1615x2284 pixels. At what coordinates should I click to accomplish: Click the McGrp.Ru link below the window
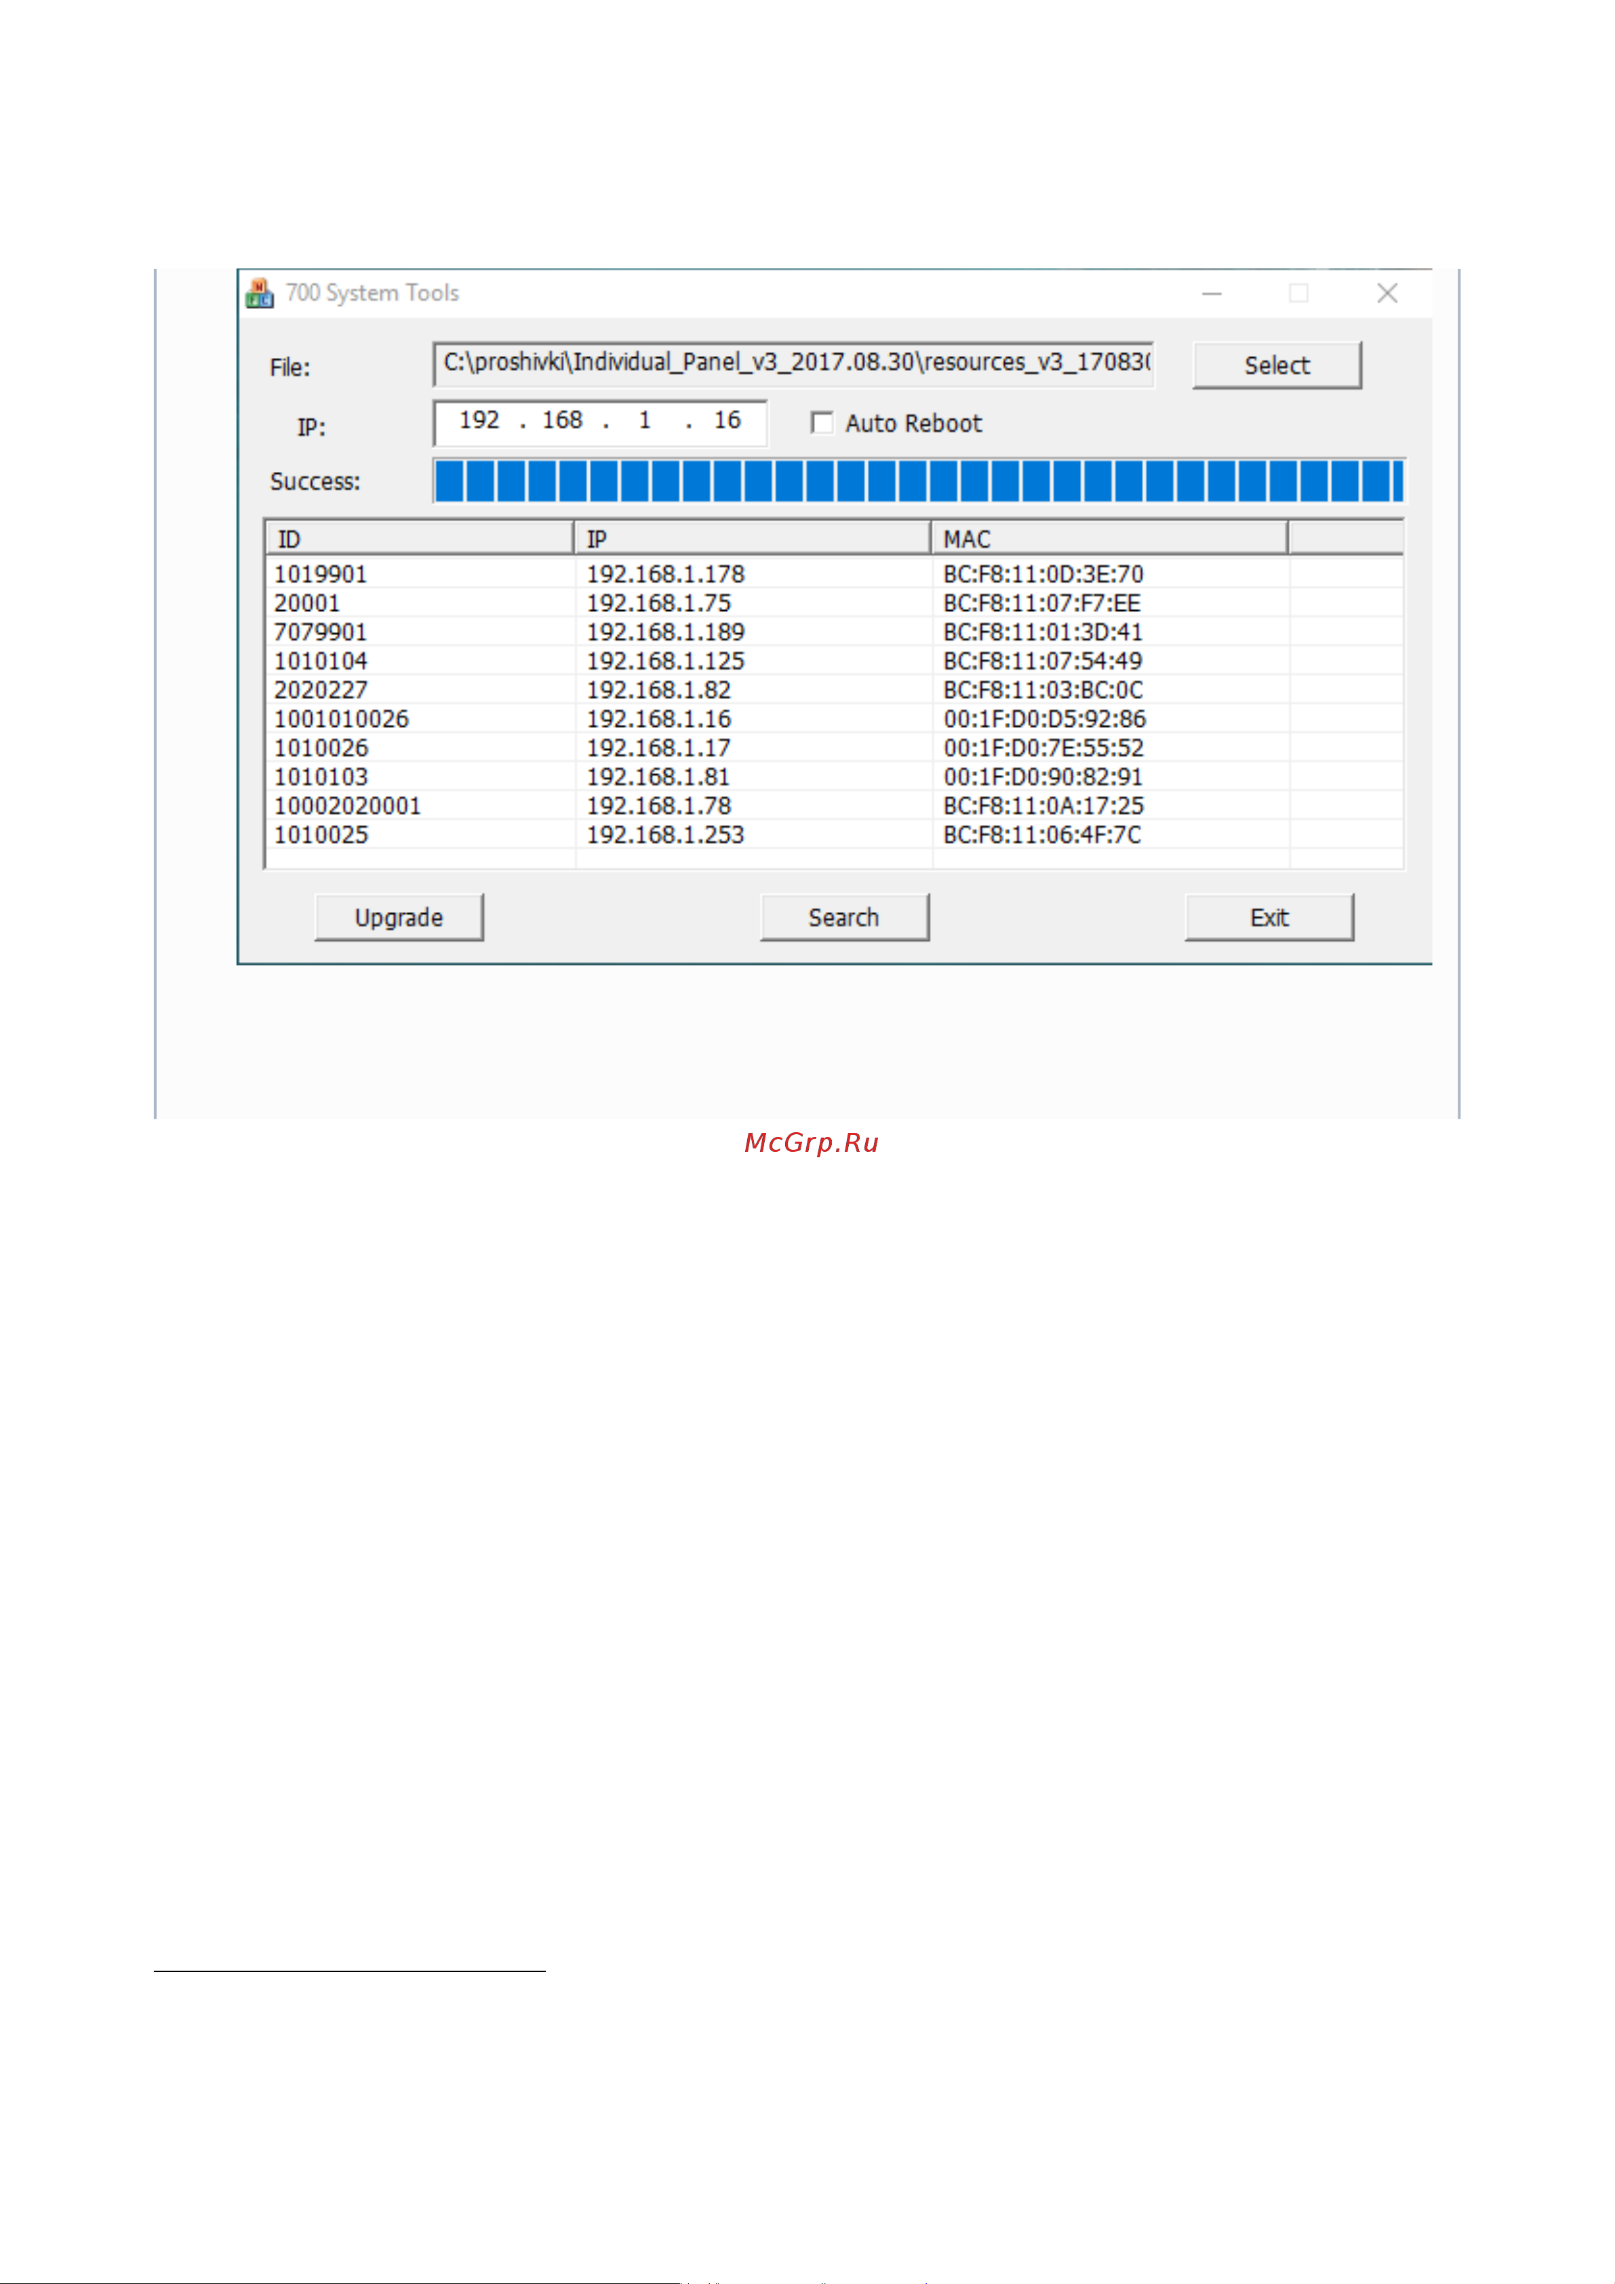coord(811,1142)
